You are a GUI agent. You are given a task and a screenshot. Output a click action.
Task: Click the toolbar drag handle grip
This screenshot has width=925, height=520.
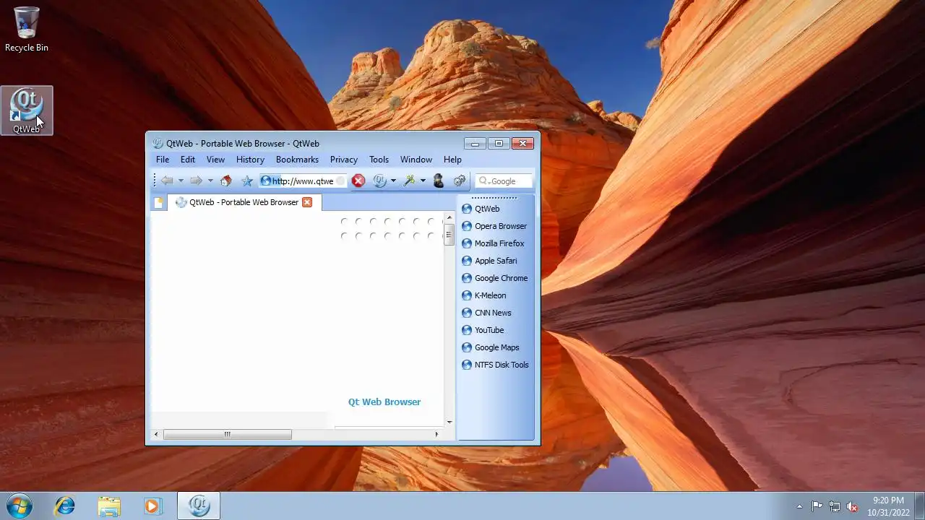point(155,181)
